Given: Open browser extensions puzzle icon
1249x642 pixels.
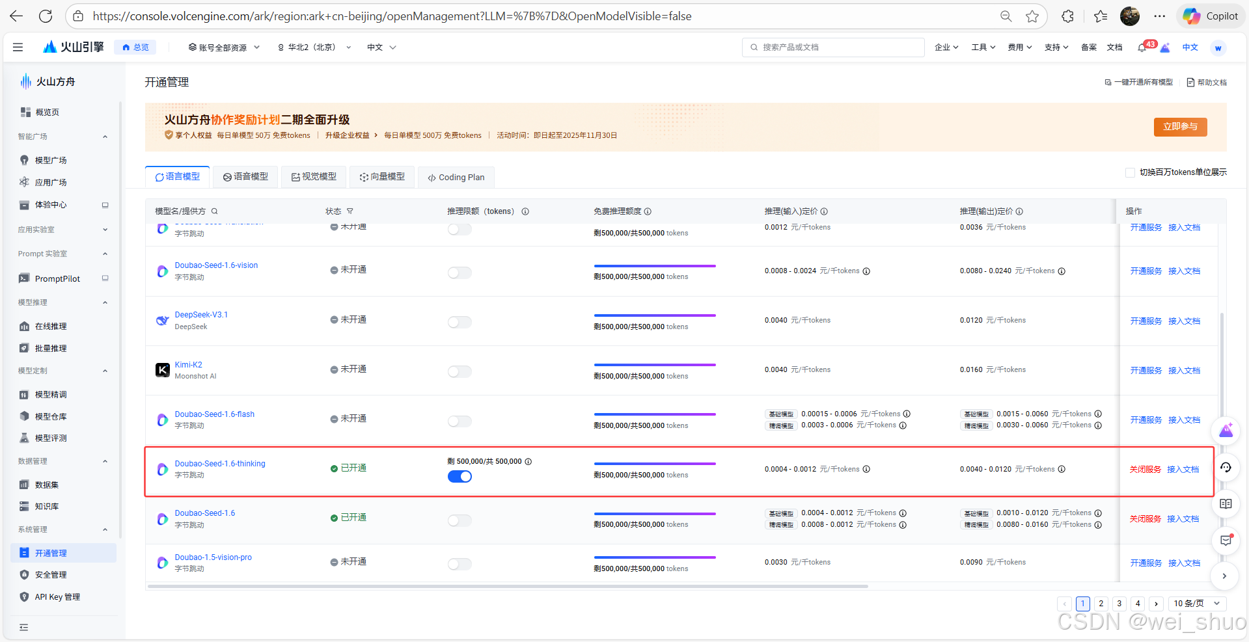Looking at the screenshot, I should pos(1067,16).
